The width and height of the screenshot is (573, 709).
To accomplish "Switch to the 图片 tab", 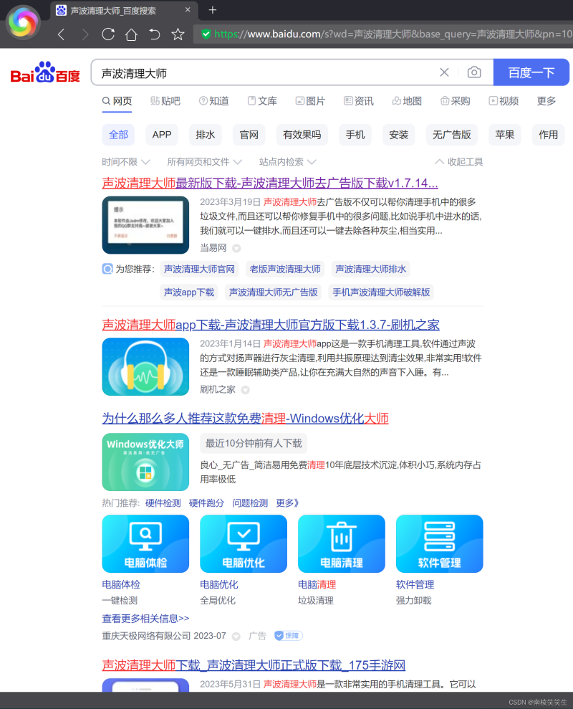I will click(310, 101).
